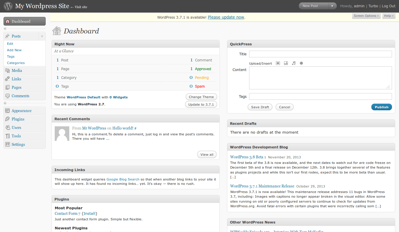Click the Add an Image icon in QuickPress
This screenshot has width=399, height=232.
tap(278, 63)
